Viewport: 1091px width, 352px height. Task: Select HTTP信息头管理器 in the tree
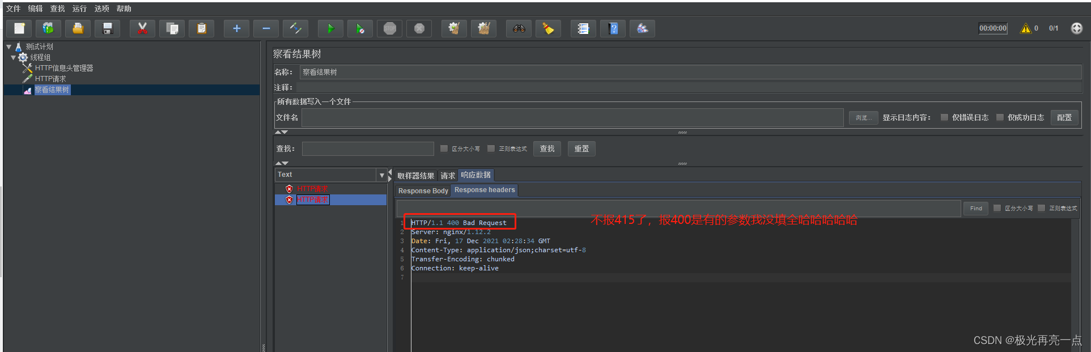(64, 68)
